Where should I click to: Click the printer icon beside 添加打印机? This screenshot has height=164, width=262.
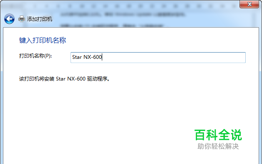(22, 19)
